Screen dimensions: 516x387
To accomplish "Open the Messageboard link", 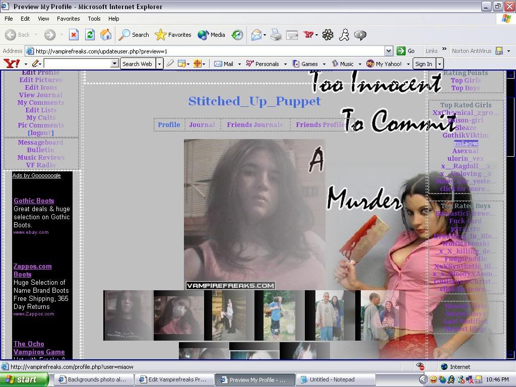I will tap(41, 142).
